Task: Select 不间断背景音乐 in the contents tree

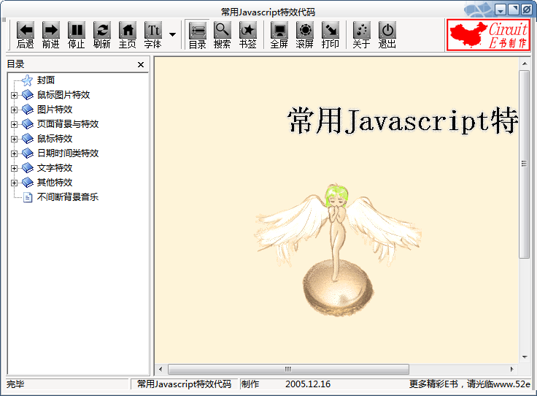Action: (x=67, y=197)
